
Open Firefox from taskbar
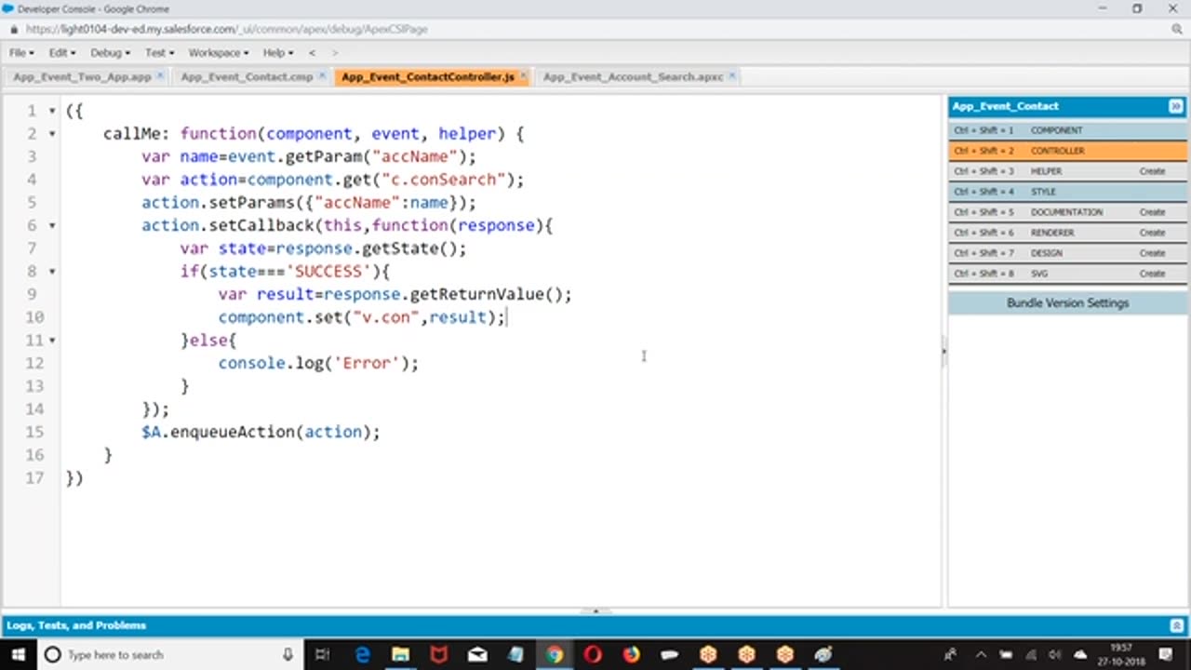click(632, 654)
